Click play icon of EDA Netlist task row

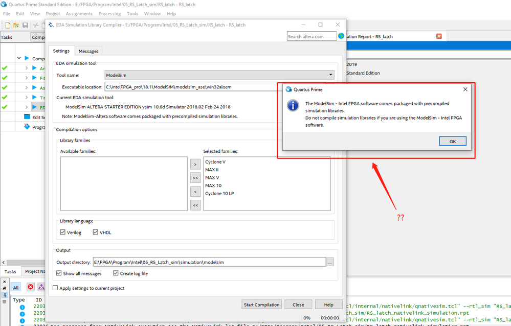coord(34,107)
